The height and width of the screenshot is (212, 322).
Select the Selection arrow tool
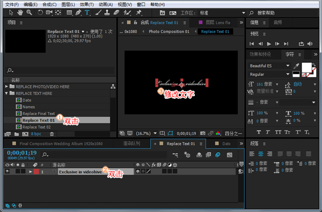pos(11,13)
